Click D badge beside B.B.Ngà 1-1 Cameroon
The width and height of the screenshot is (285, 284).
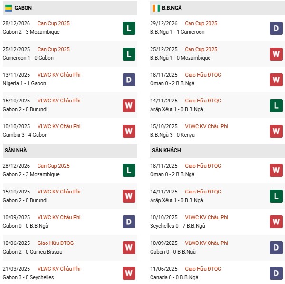point(276,28)
